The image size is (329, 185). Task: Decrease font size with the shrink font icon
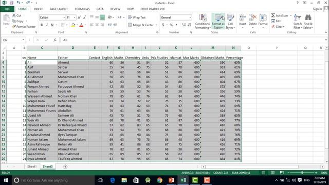pyautogui.click(x=84, y=17)
